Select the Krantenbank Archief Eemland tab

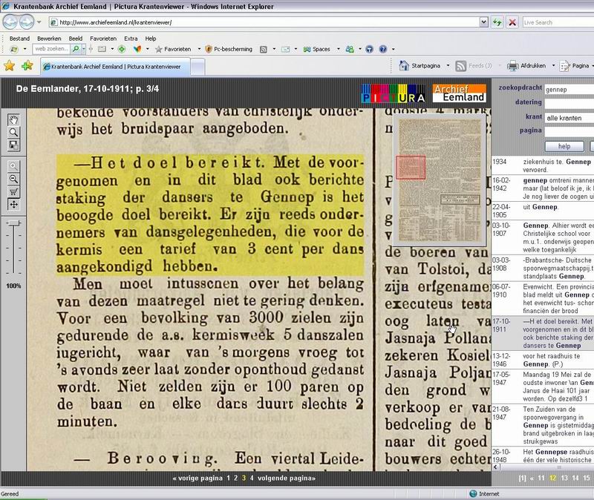tap(115, 67)
